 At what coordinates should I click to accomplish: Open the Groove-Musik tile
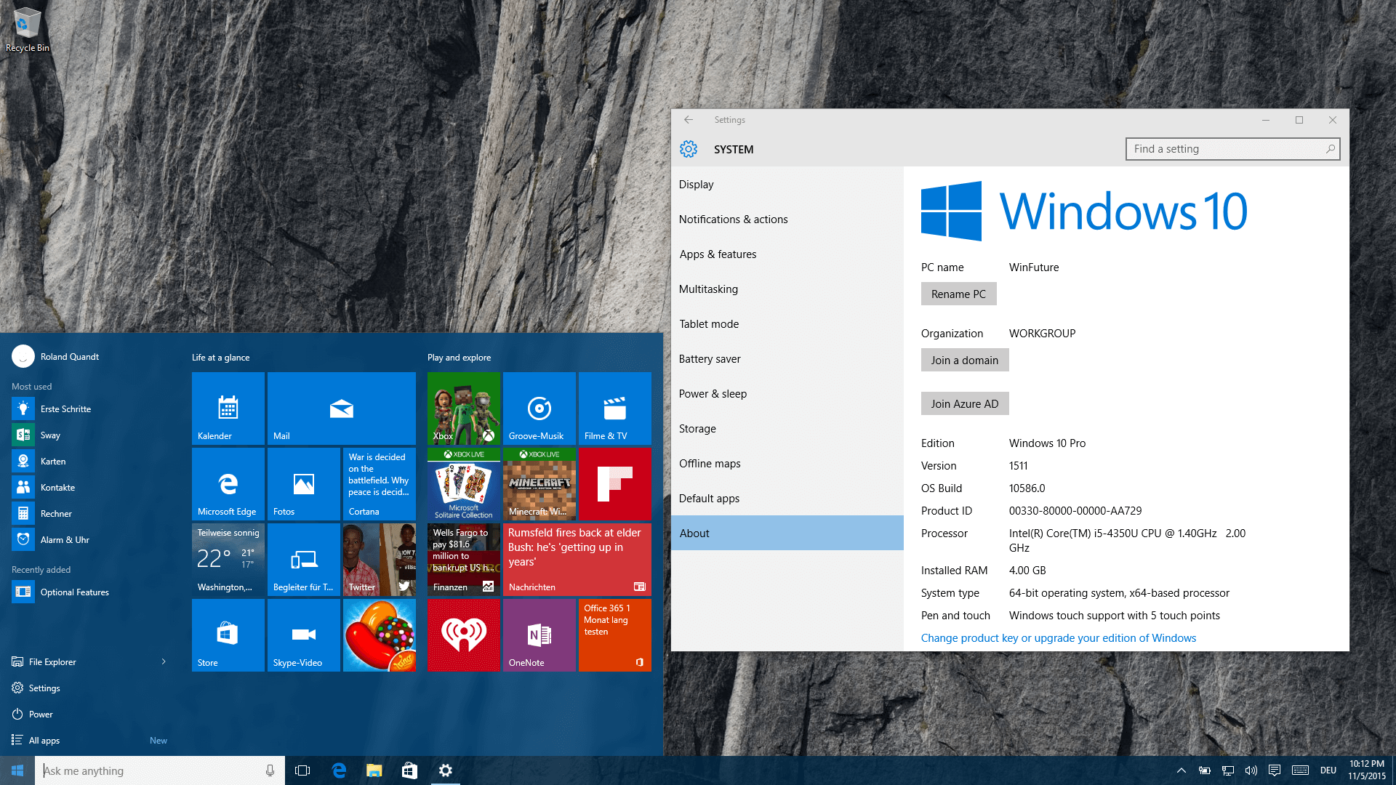point(539,408)
